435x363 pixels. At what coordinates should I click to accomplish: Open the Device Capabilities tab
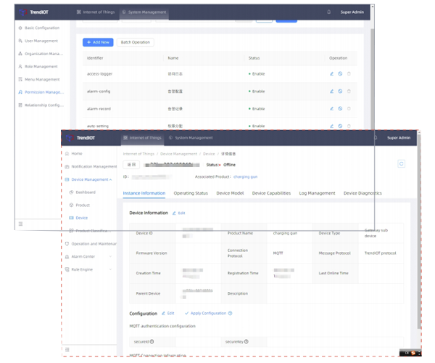271,193
